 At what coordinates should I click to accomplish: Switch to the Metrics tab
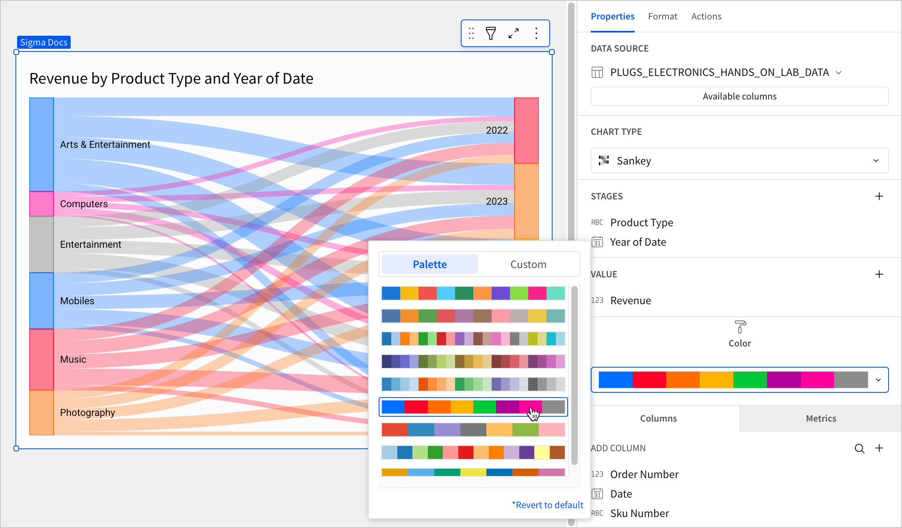[x=821, y=418]
